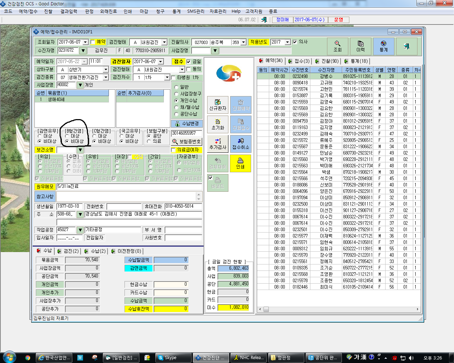
Task: Click the 수납변경 payment change button
Action: point(187,124)
